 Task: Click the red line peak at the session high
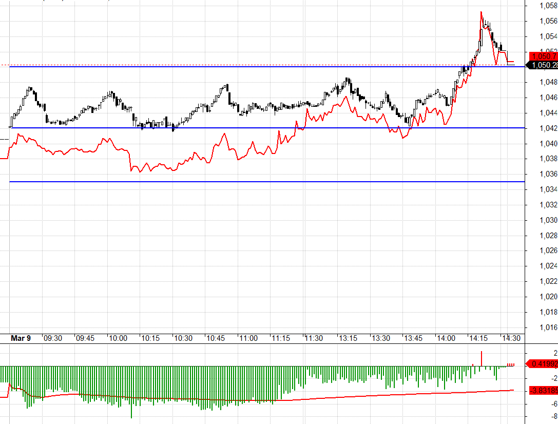(481, 12)
